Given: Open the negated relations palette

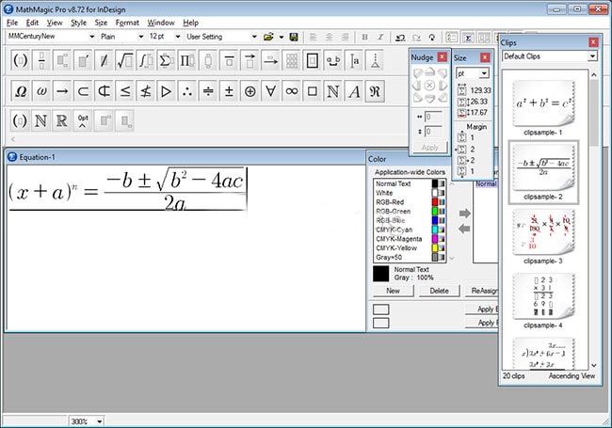Looking at the screenshot, I should 145,91.
